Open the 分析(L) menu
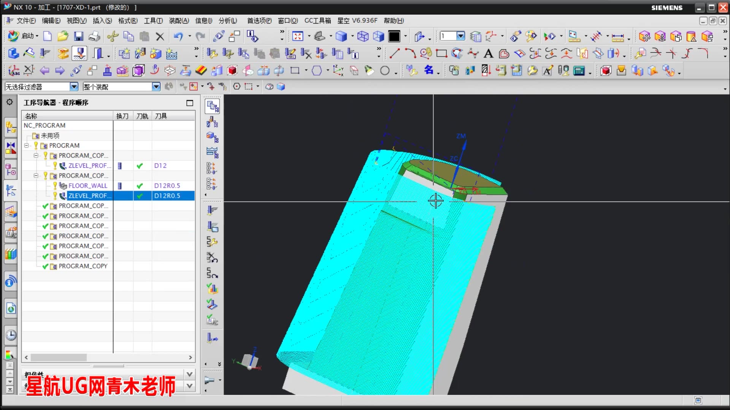 point(227,20)
